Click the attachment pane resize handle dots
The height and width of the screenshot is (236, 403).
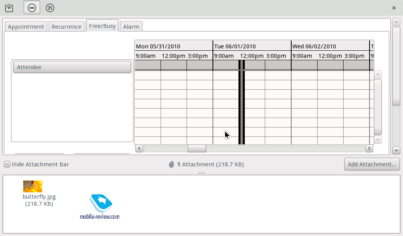[201, 173]
